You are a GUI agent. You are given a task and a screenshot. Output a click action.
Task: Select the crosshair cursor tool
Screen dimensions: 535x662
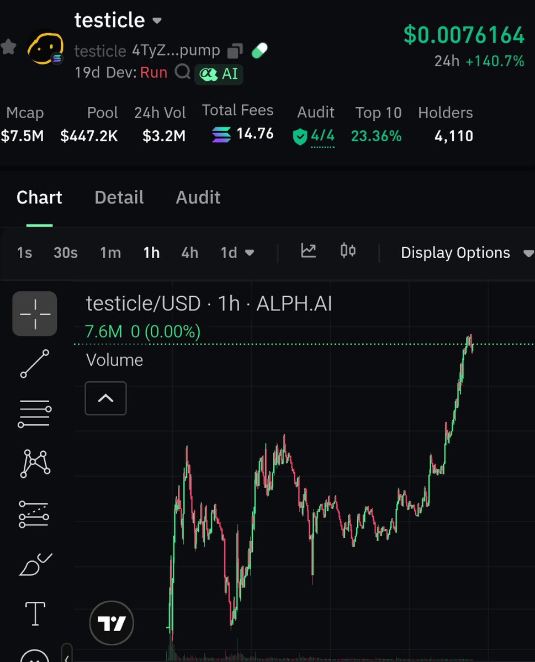[35, 314]
